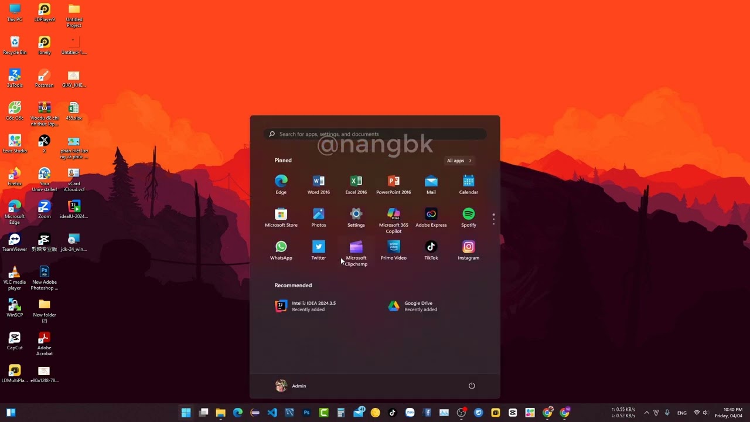Open the Wi-Fi network flyout
750x422 pixels.
click(x=697, y=413)
